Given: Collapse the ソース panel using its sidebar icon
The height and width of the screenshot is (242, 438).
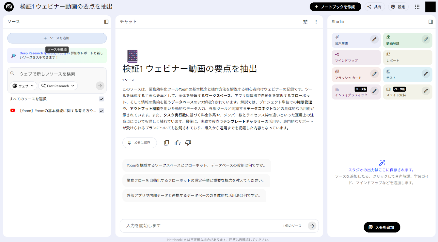Looking at the screenshot, I should coord(106,22).
